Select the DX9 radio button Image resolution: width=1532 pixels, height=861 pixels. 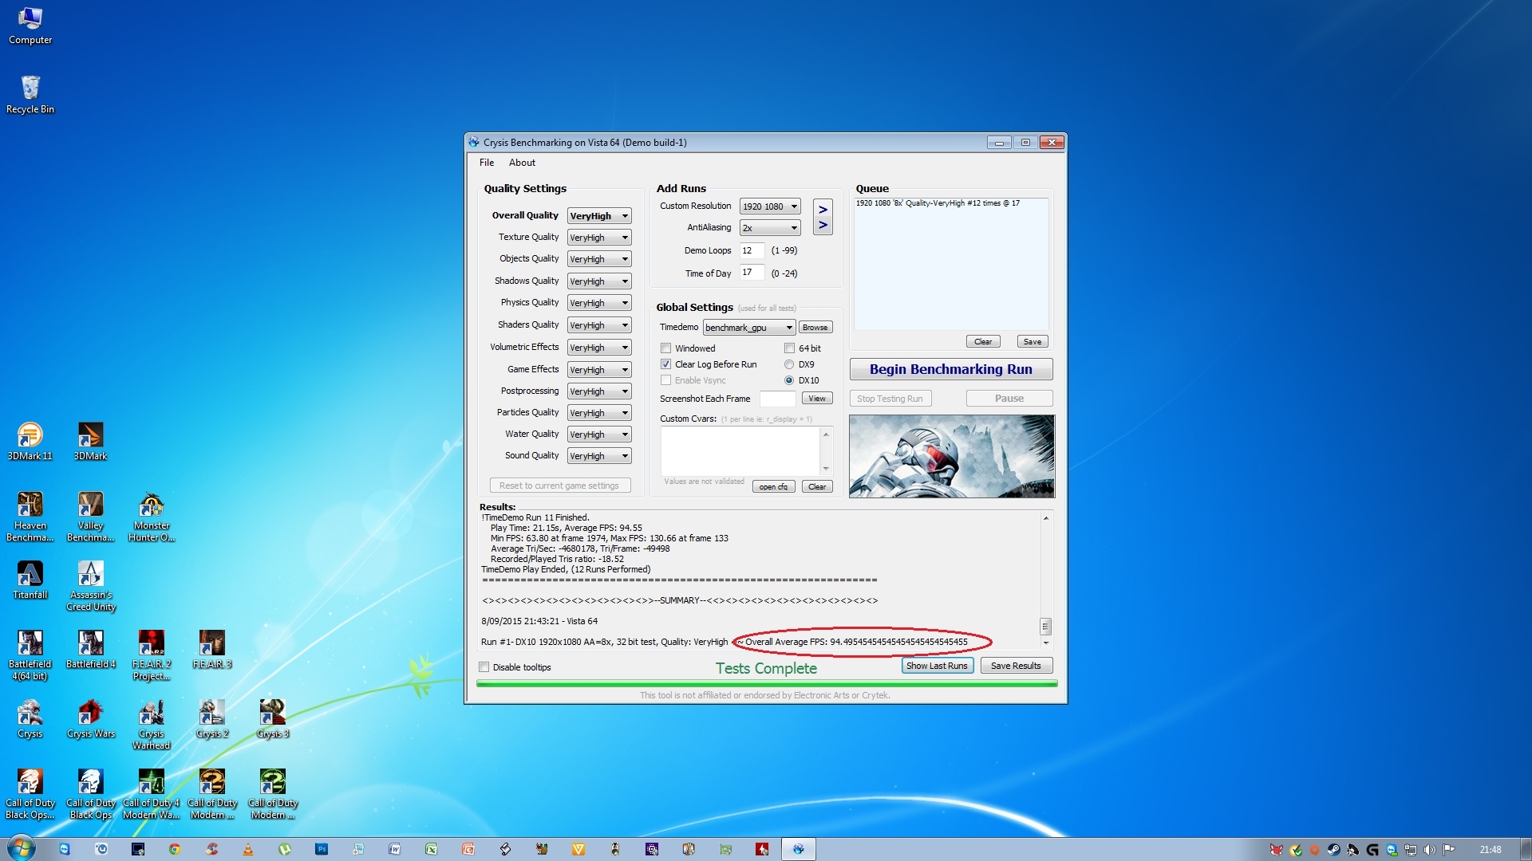[789, 364]
